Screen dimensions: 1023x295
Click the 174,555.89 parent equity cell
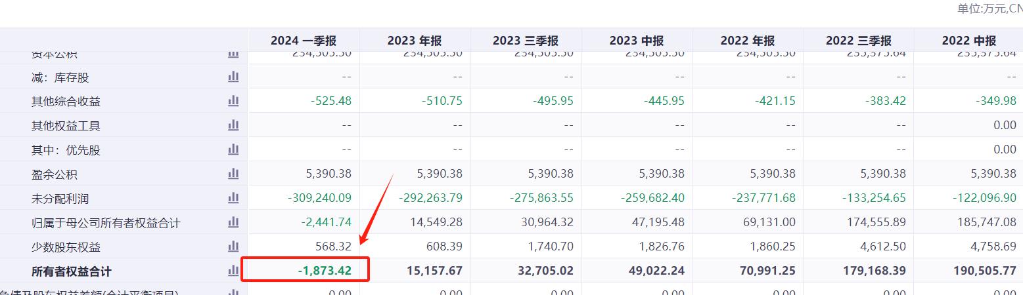(x=878, y=223)
